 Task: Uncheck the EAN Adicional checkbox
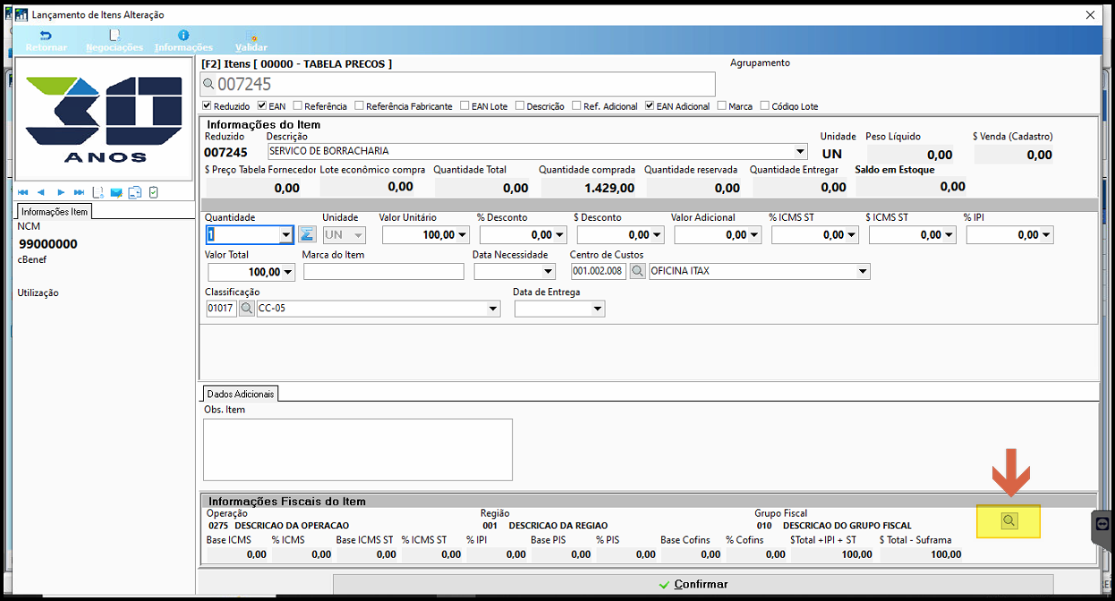click(x=650, y=106)
